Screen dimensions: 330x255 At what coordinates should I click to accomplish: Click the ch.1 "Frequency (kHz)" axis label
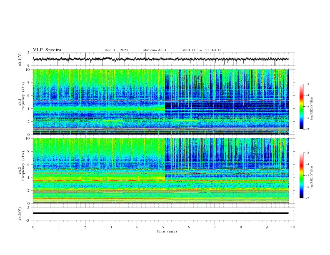(x=23, y=96)
